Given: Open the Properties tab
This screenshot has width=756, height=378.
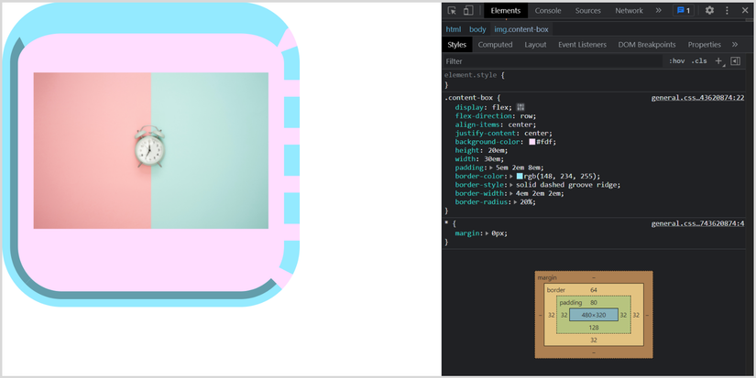Looking at the screenshot, I should (704, 44).
